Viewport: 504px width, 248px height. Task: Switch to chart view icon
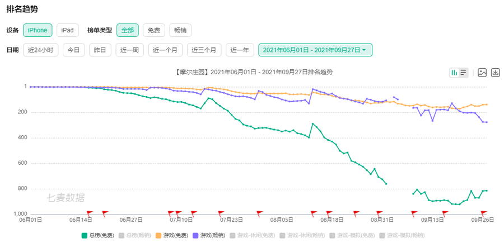[x=455, y=73]
